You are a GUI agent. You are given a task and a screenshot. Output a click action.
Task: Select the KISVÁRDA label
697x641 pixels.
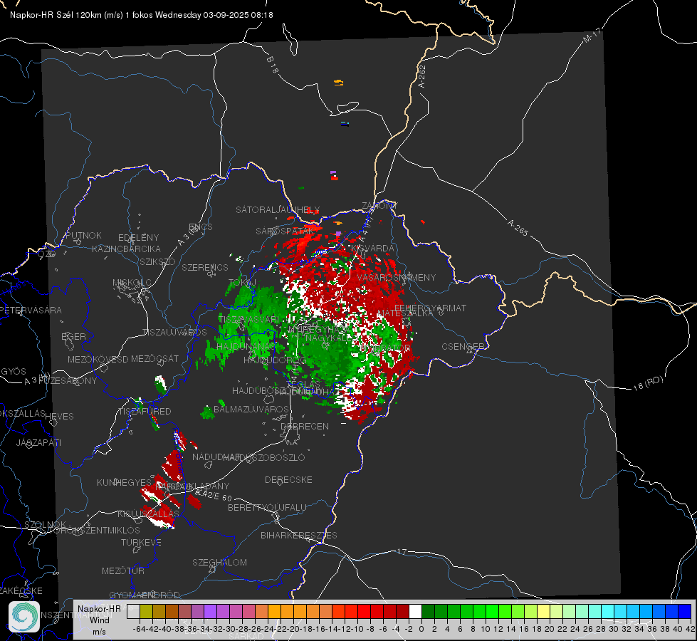tap(372, 248)
